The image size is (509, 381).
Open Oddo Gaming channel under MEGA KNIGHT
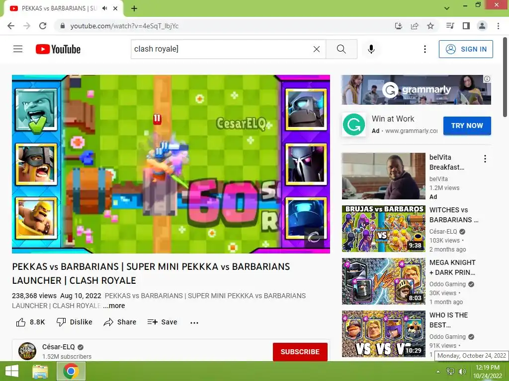(x=447, y=284)
